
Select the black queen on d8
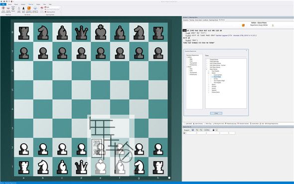pos(81,32)
